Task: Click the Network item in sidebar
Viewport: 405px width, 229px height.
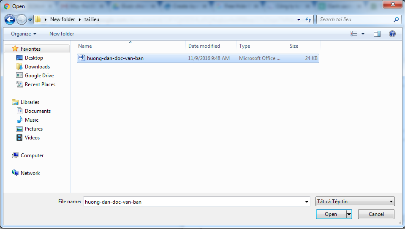Action: (30, 173)
